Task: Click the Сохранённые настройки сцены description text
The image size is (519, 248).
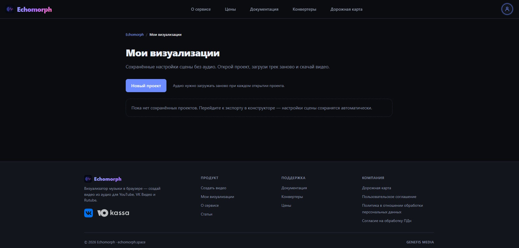Action: click(228, 67)
